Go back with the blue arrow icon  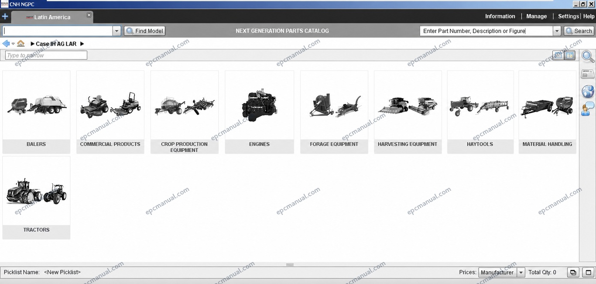6,44
